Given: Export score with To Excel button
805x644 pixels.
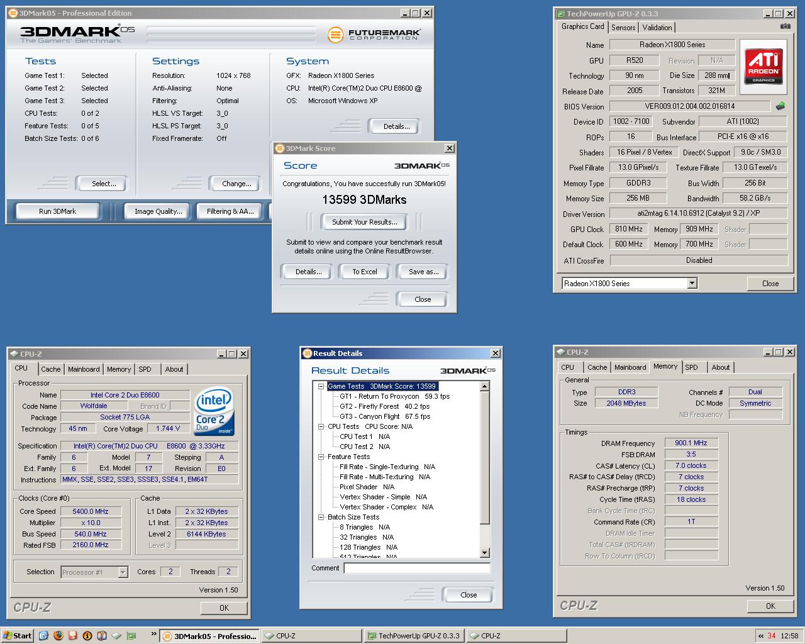Looking at the screenshot, I should coord(365,272).
